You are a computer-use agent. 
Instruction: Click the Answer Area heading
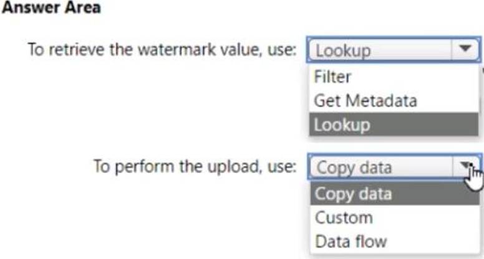coord(52,7)
